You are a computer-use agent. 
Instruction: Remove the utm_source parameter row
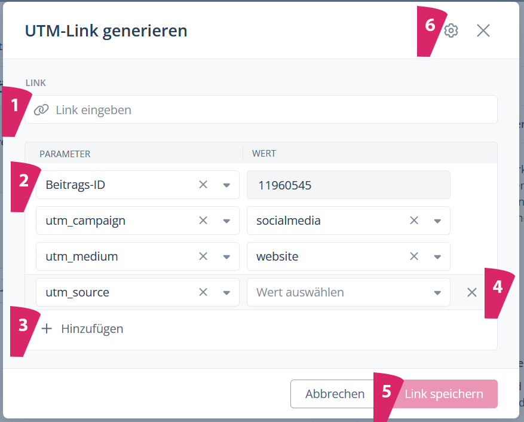coord(472,292)
